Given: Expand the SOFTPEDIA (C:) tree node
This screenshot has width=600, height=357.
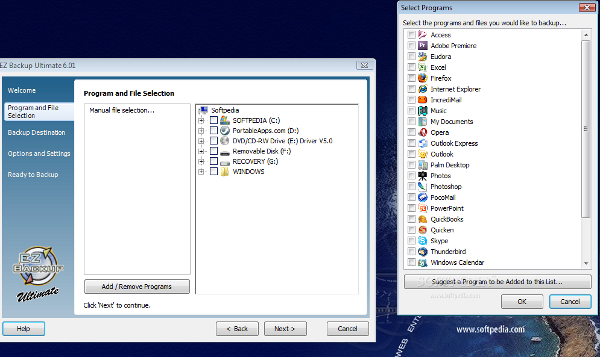Looking at the screenshot, I should (201, 120).
